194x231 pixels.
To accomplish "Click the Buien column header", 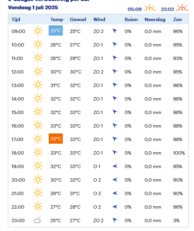I will coord(131,19).
